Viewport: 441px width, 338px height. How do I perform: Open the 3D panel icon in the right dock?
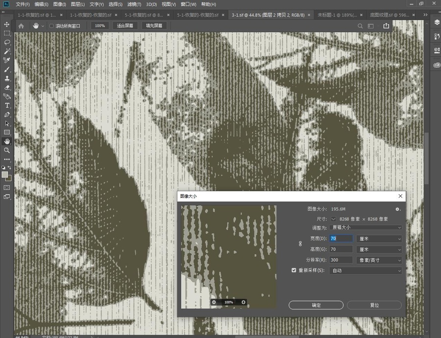tap(437, 50)
